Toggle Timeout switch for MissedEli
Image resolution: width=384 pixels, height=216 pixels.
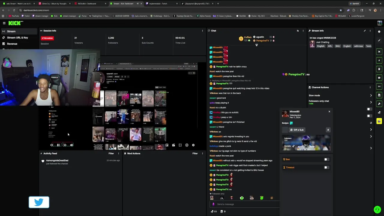(x=326, y=167)
